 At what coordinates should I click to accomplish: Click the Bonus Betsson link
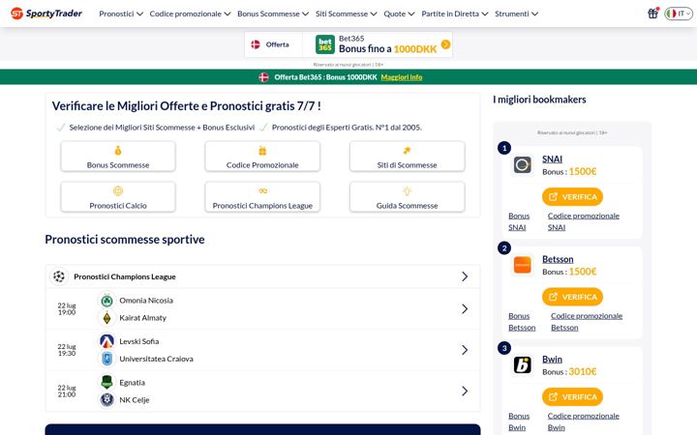tap(522, 322)
